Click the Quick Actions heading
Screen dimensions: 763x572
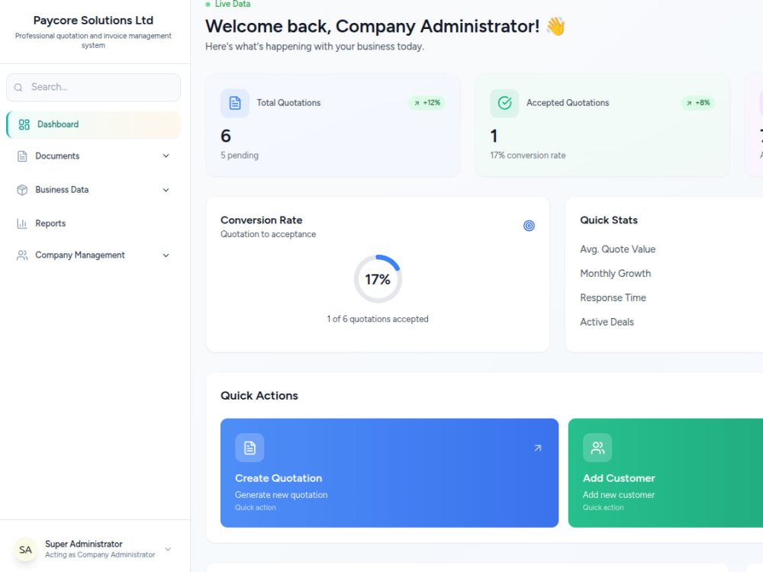pyautogui.click(x=259, y=396)
